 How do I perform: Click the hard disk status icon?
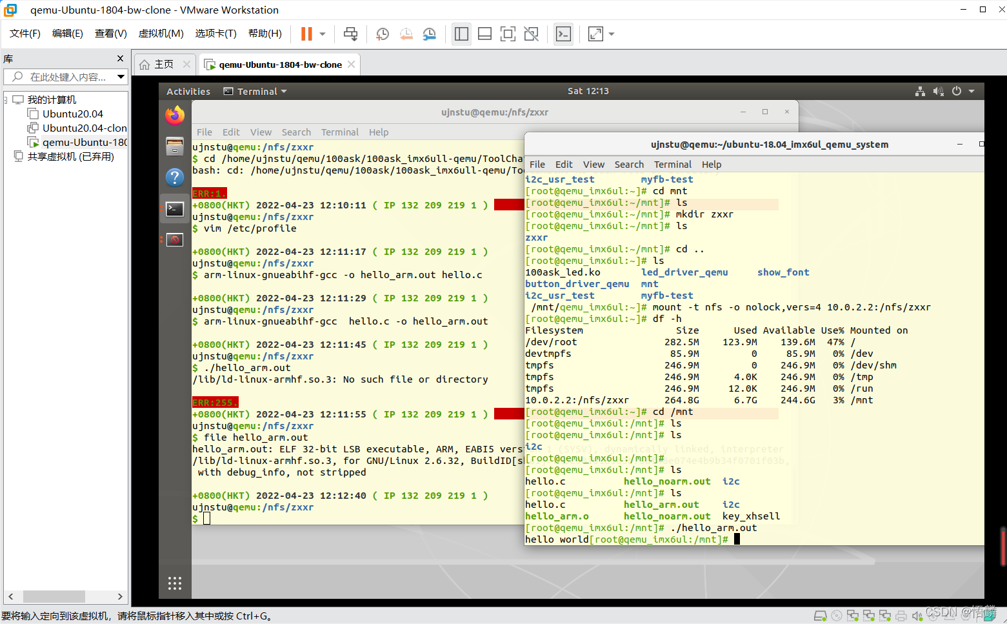(821, 616)
